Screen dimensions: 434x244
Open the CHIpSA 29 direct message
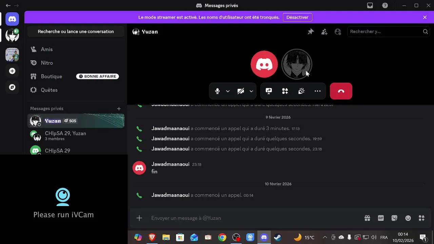pos(76,150)
